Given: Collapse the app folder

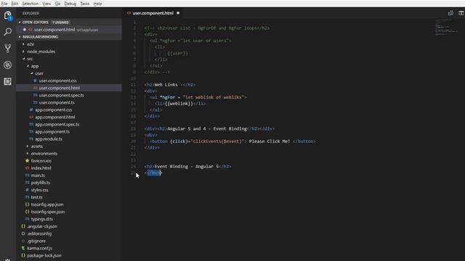Looking at the screenshot, I should [x=34, y=66].
